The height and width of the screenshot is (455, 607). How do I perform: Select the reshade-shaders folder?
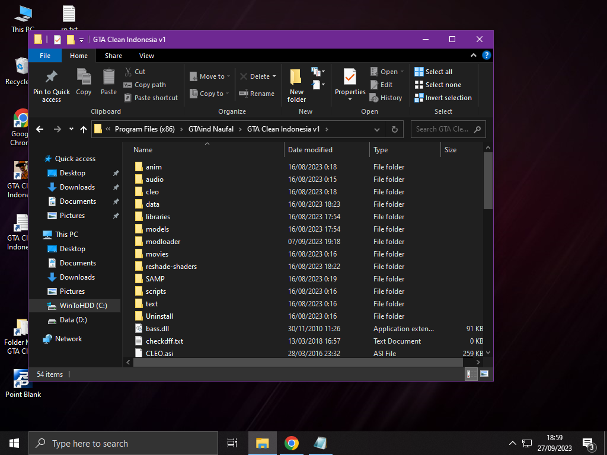coord(171,266)
